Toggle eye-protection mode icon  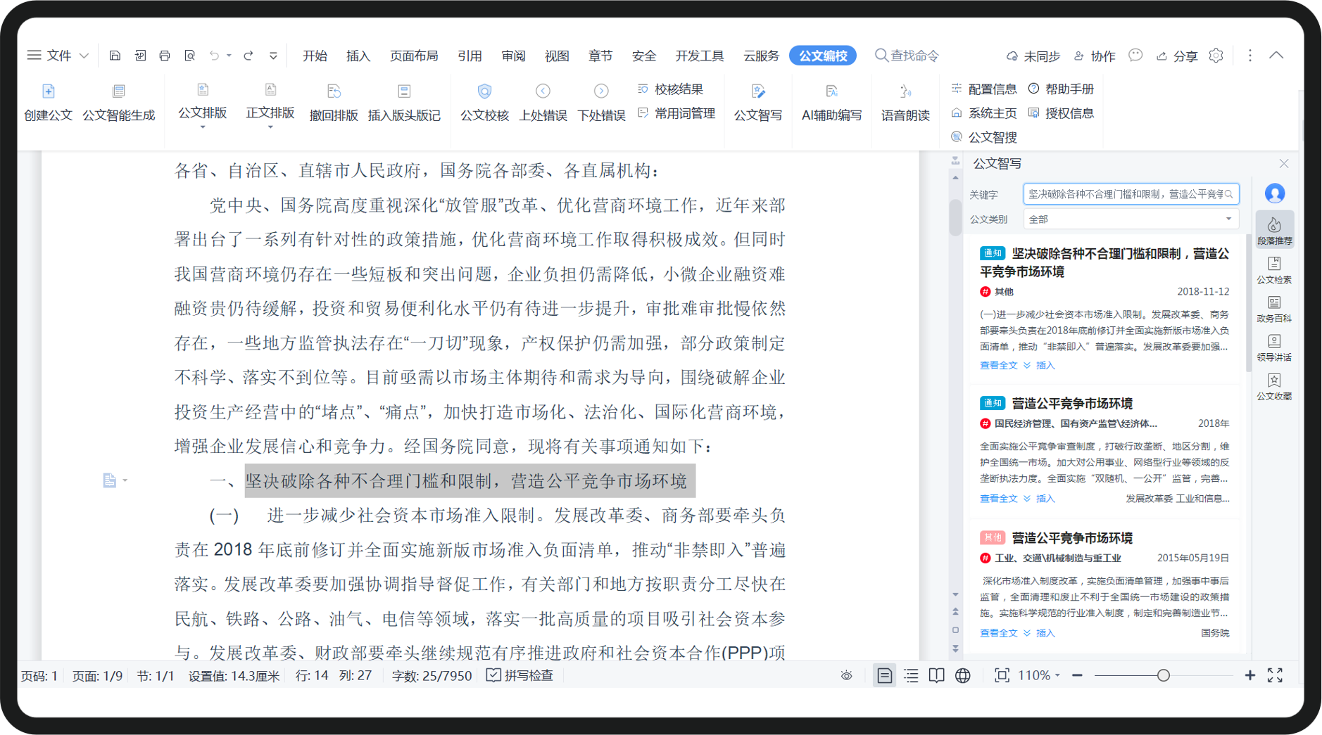847,675
